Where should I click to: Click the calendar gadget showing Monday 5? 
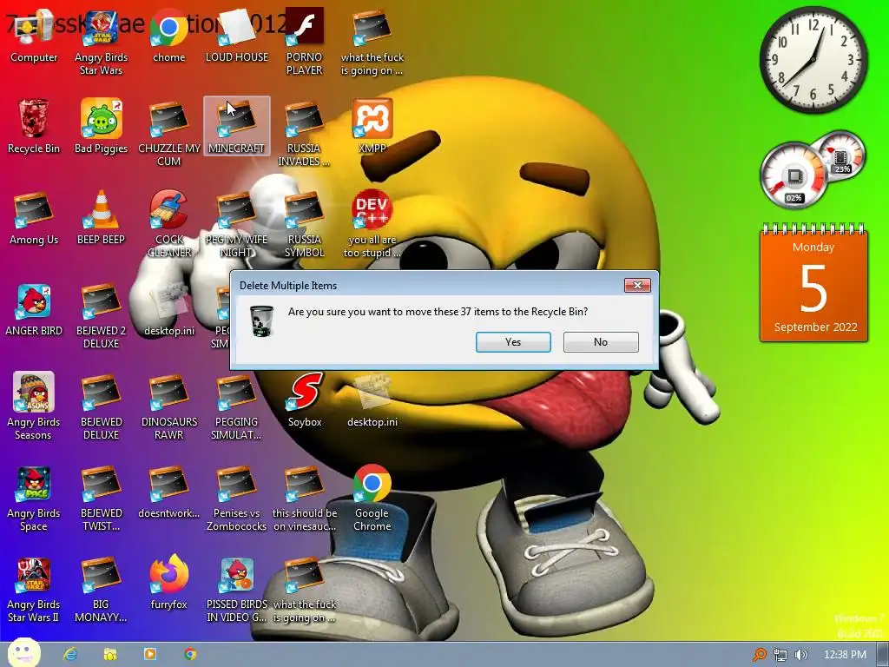coord(814,283)
